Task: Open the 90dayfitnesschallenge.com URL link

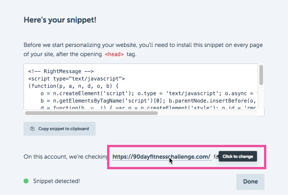Action: tap(162, 157)
